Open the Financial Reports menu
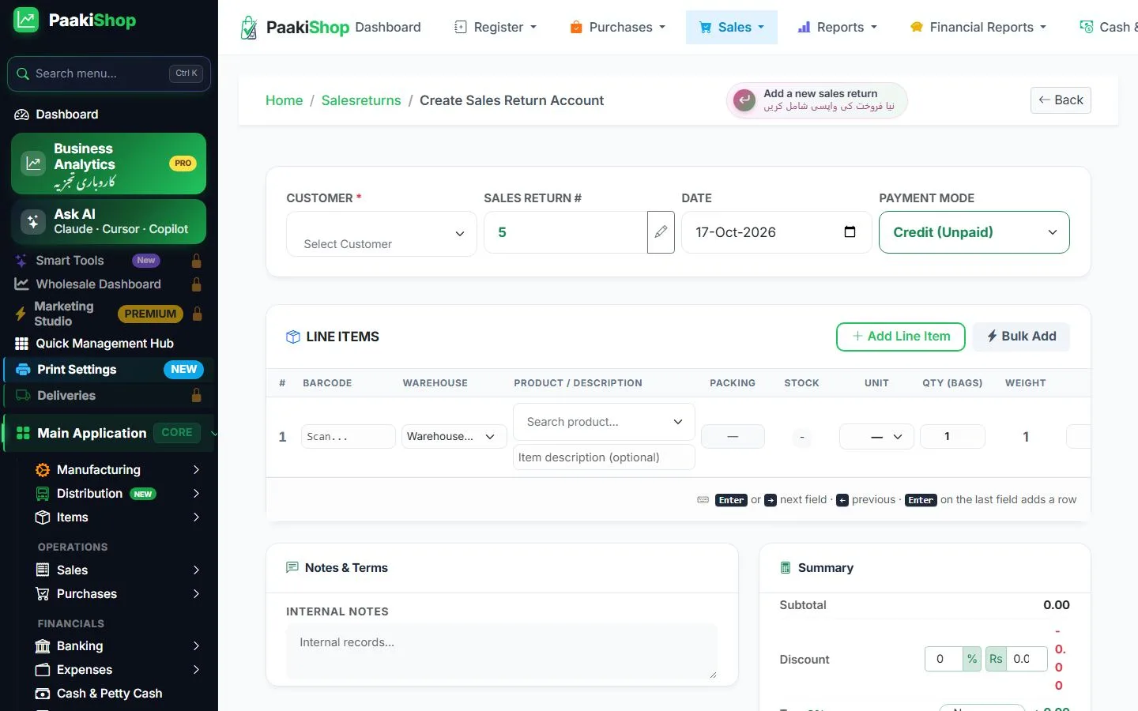The image size is (1138, 711). pyautogui.click(x=978, y=28)
